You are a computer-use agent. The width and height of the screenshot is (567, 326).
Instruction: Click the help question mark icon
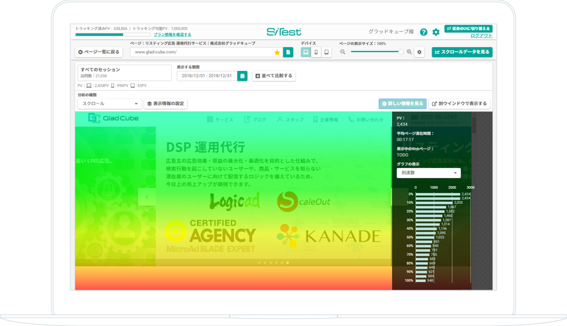pos(423,32)
